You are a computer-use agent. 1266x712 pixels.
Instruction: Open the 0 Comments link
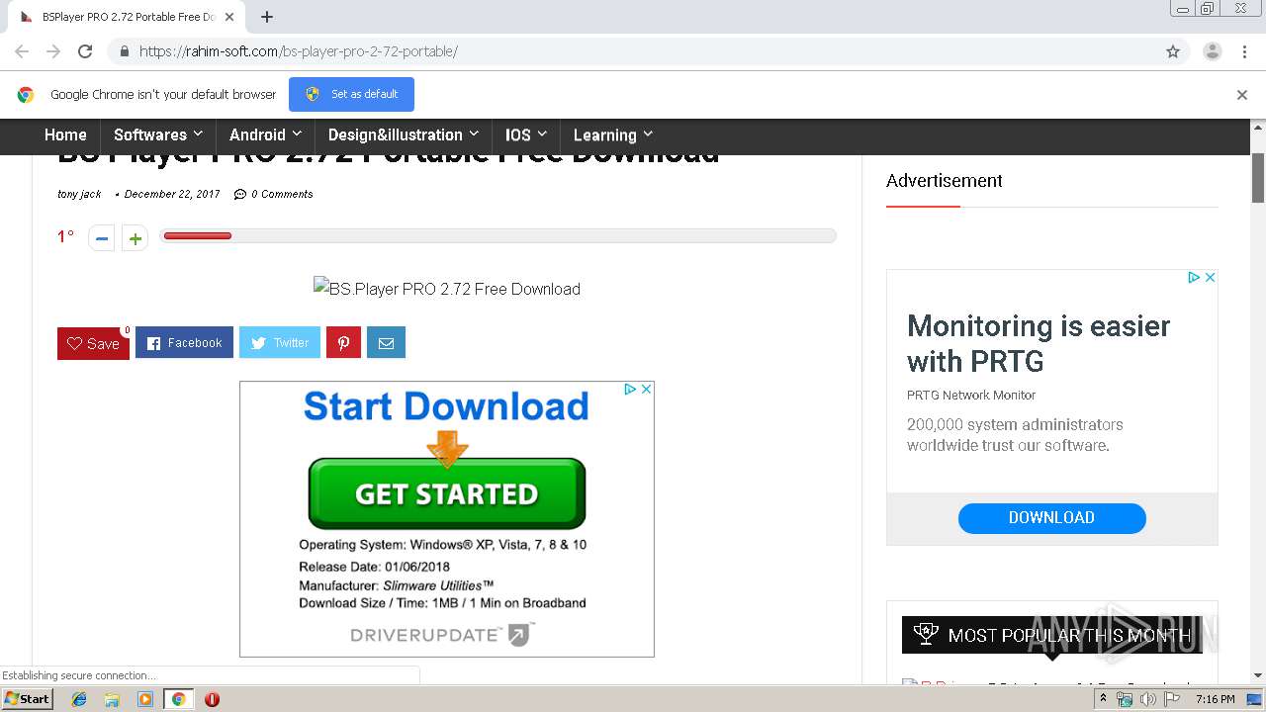pyautogui.click(x=274, y=194)
